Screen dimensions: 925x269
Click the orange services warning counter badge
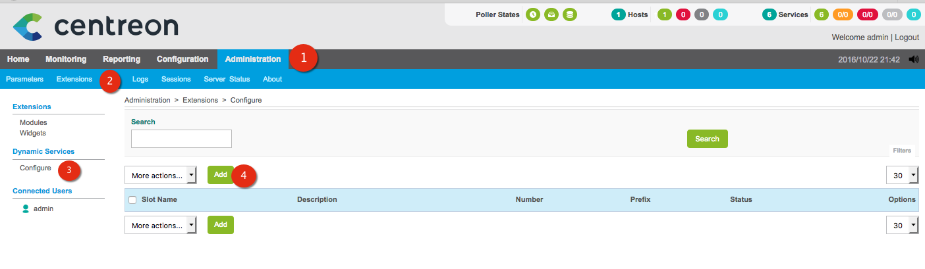[842, 14]
